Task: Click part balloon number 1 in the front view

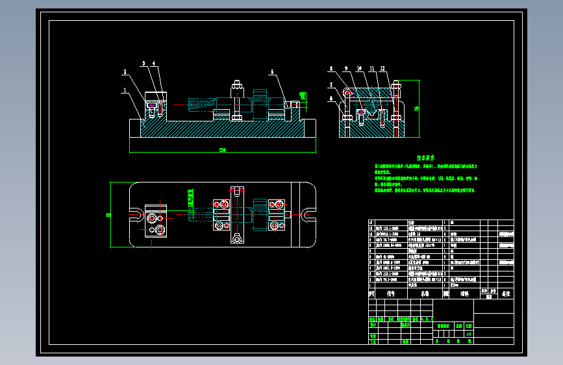Action: (x=125, y=90)
